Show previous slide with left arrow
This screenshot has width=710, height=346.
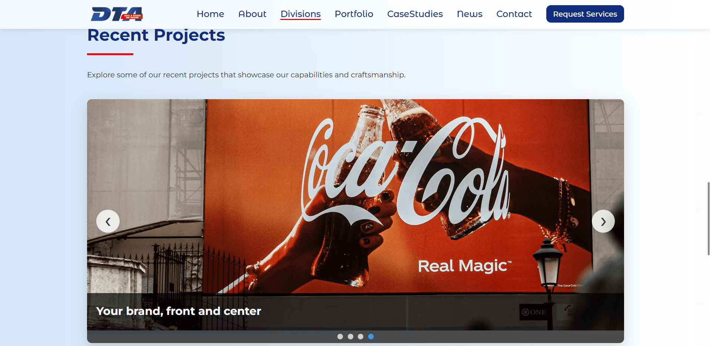coord(108,221)
